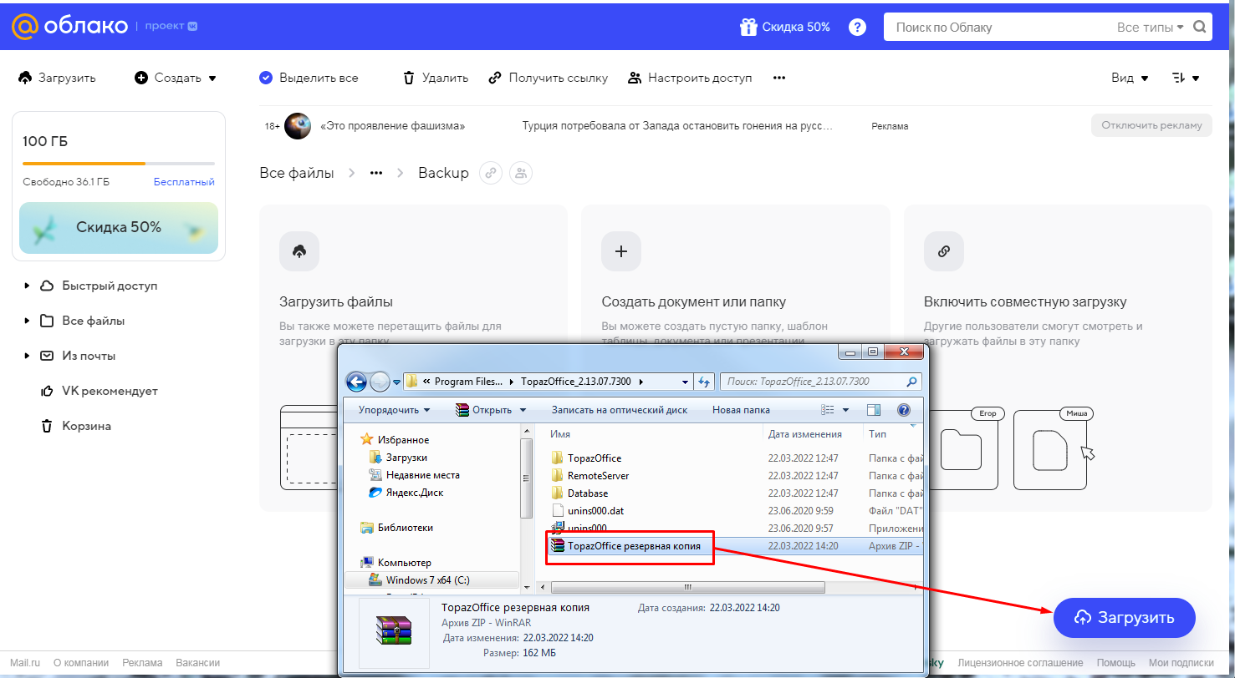Click the share-access icon next to Backup
Image resolution: width=1235 pixels, height=678 pixels.
coord(521,173)
